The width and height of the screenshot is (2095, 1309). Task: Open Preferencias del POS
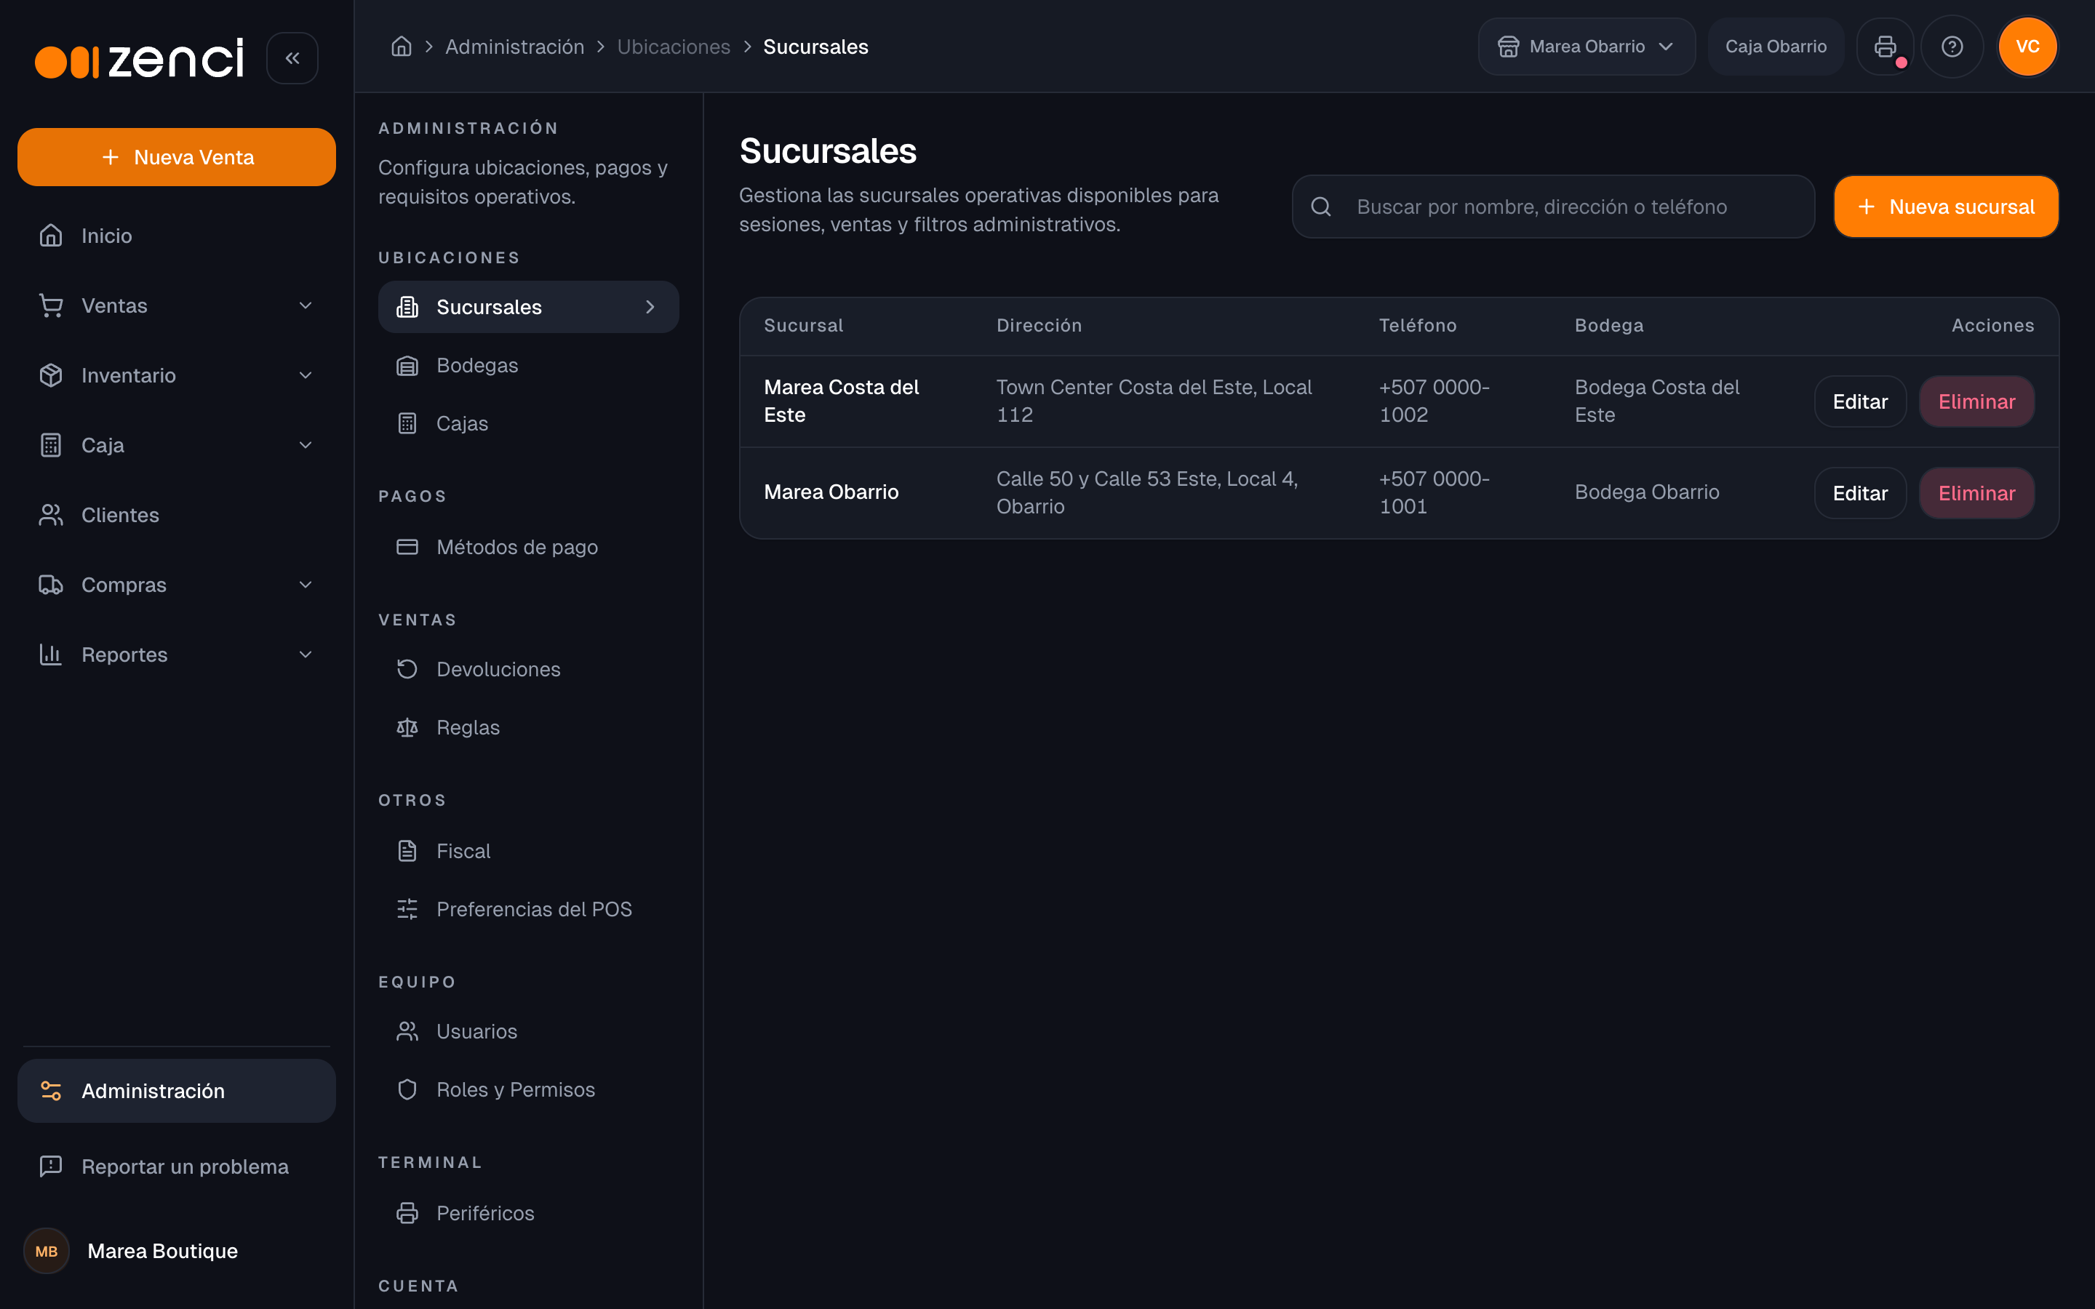[x=528, y=909]
